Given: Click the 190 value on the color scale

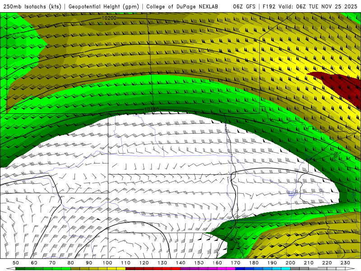Looking at the screenshot, I should pyautogui.click(x=272, y=263).
